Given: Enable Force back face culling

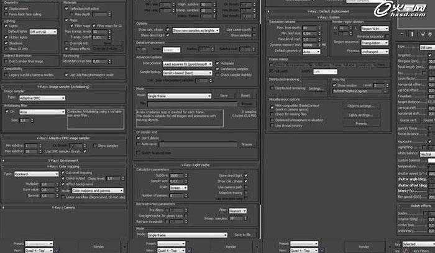Looking at the screenshot, I should (6, 14).
